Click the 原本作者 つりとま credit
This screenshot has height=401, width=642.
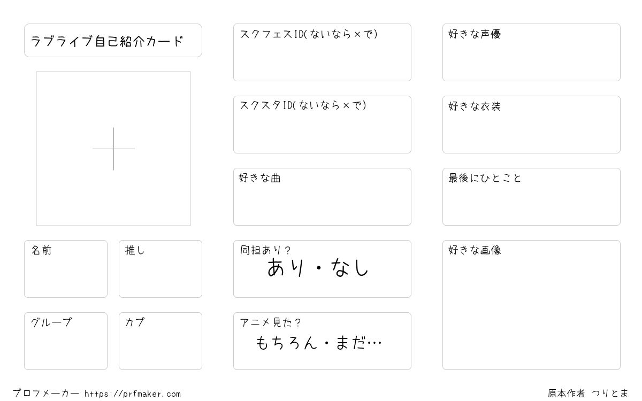[x=588, y=394]
